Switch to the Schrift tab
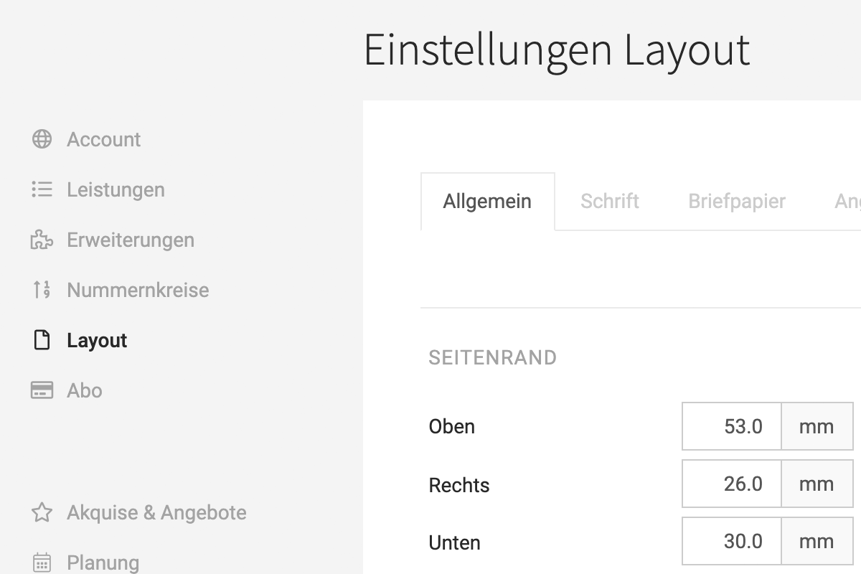The height and width of the screenshot is (574, 861). pos(610,202)
